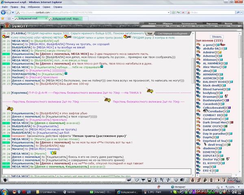Click the funnel chat filter icon
Image resolution: width=244 pixels, height=195 pixels.
pos(143,180)
